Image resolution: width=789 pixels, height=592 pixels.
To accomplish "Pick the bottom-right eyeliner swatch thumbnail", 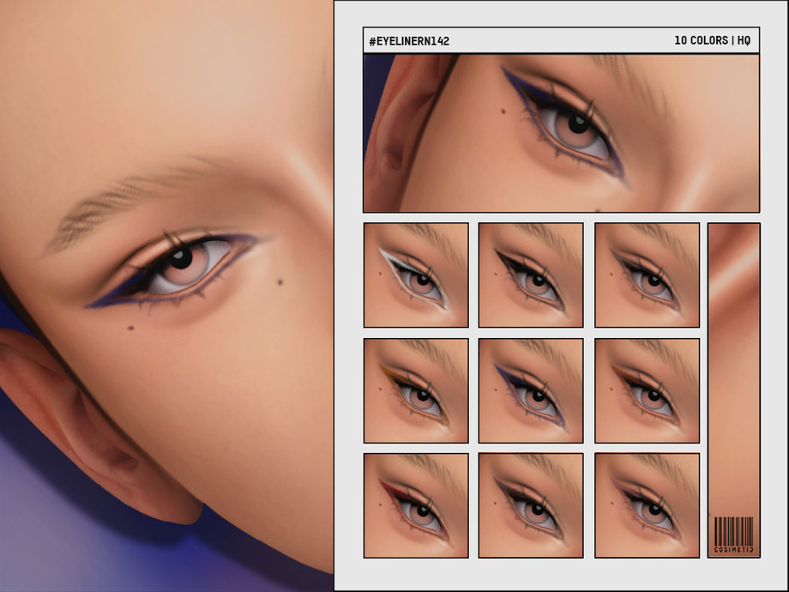I will click(647, 505).
